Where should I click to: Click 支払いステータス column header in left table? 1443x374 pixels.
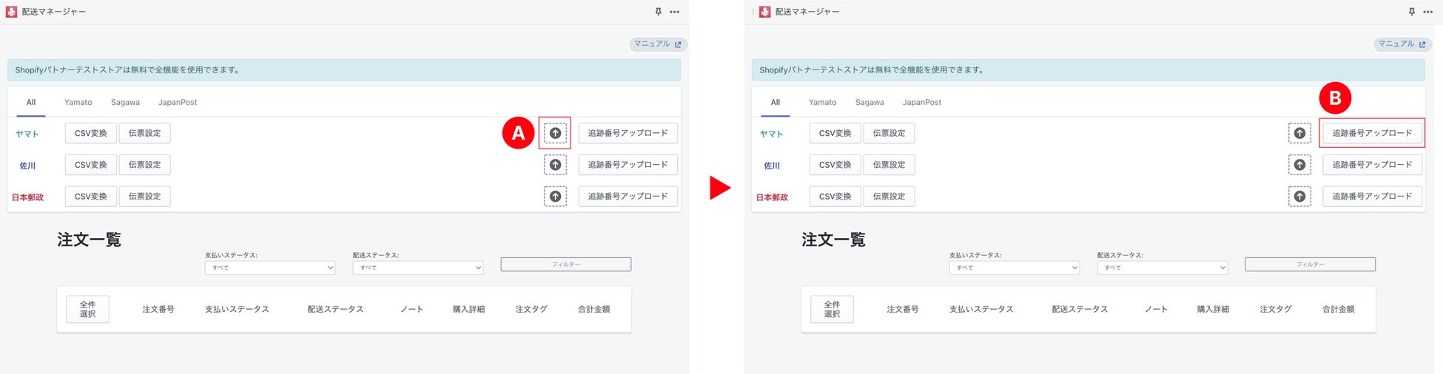tap(237, 309)
